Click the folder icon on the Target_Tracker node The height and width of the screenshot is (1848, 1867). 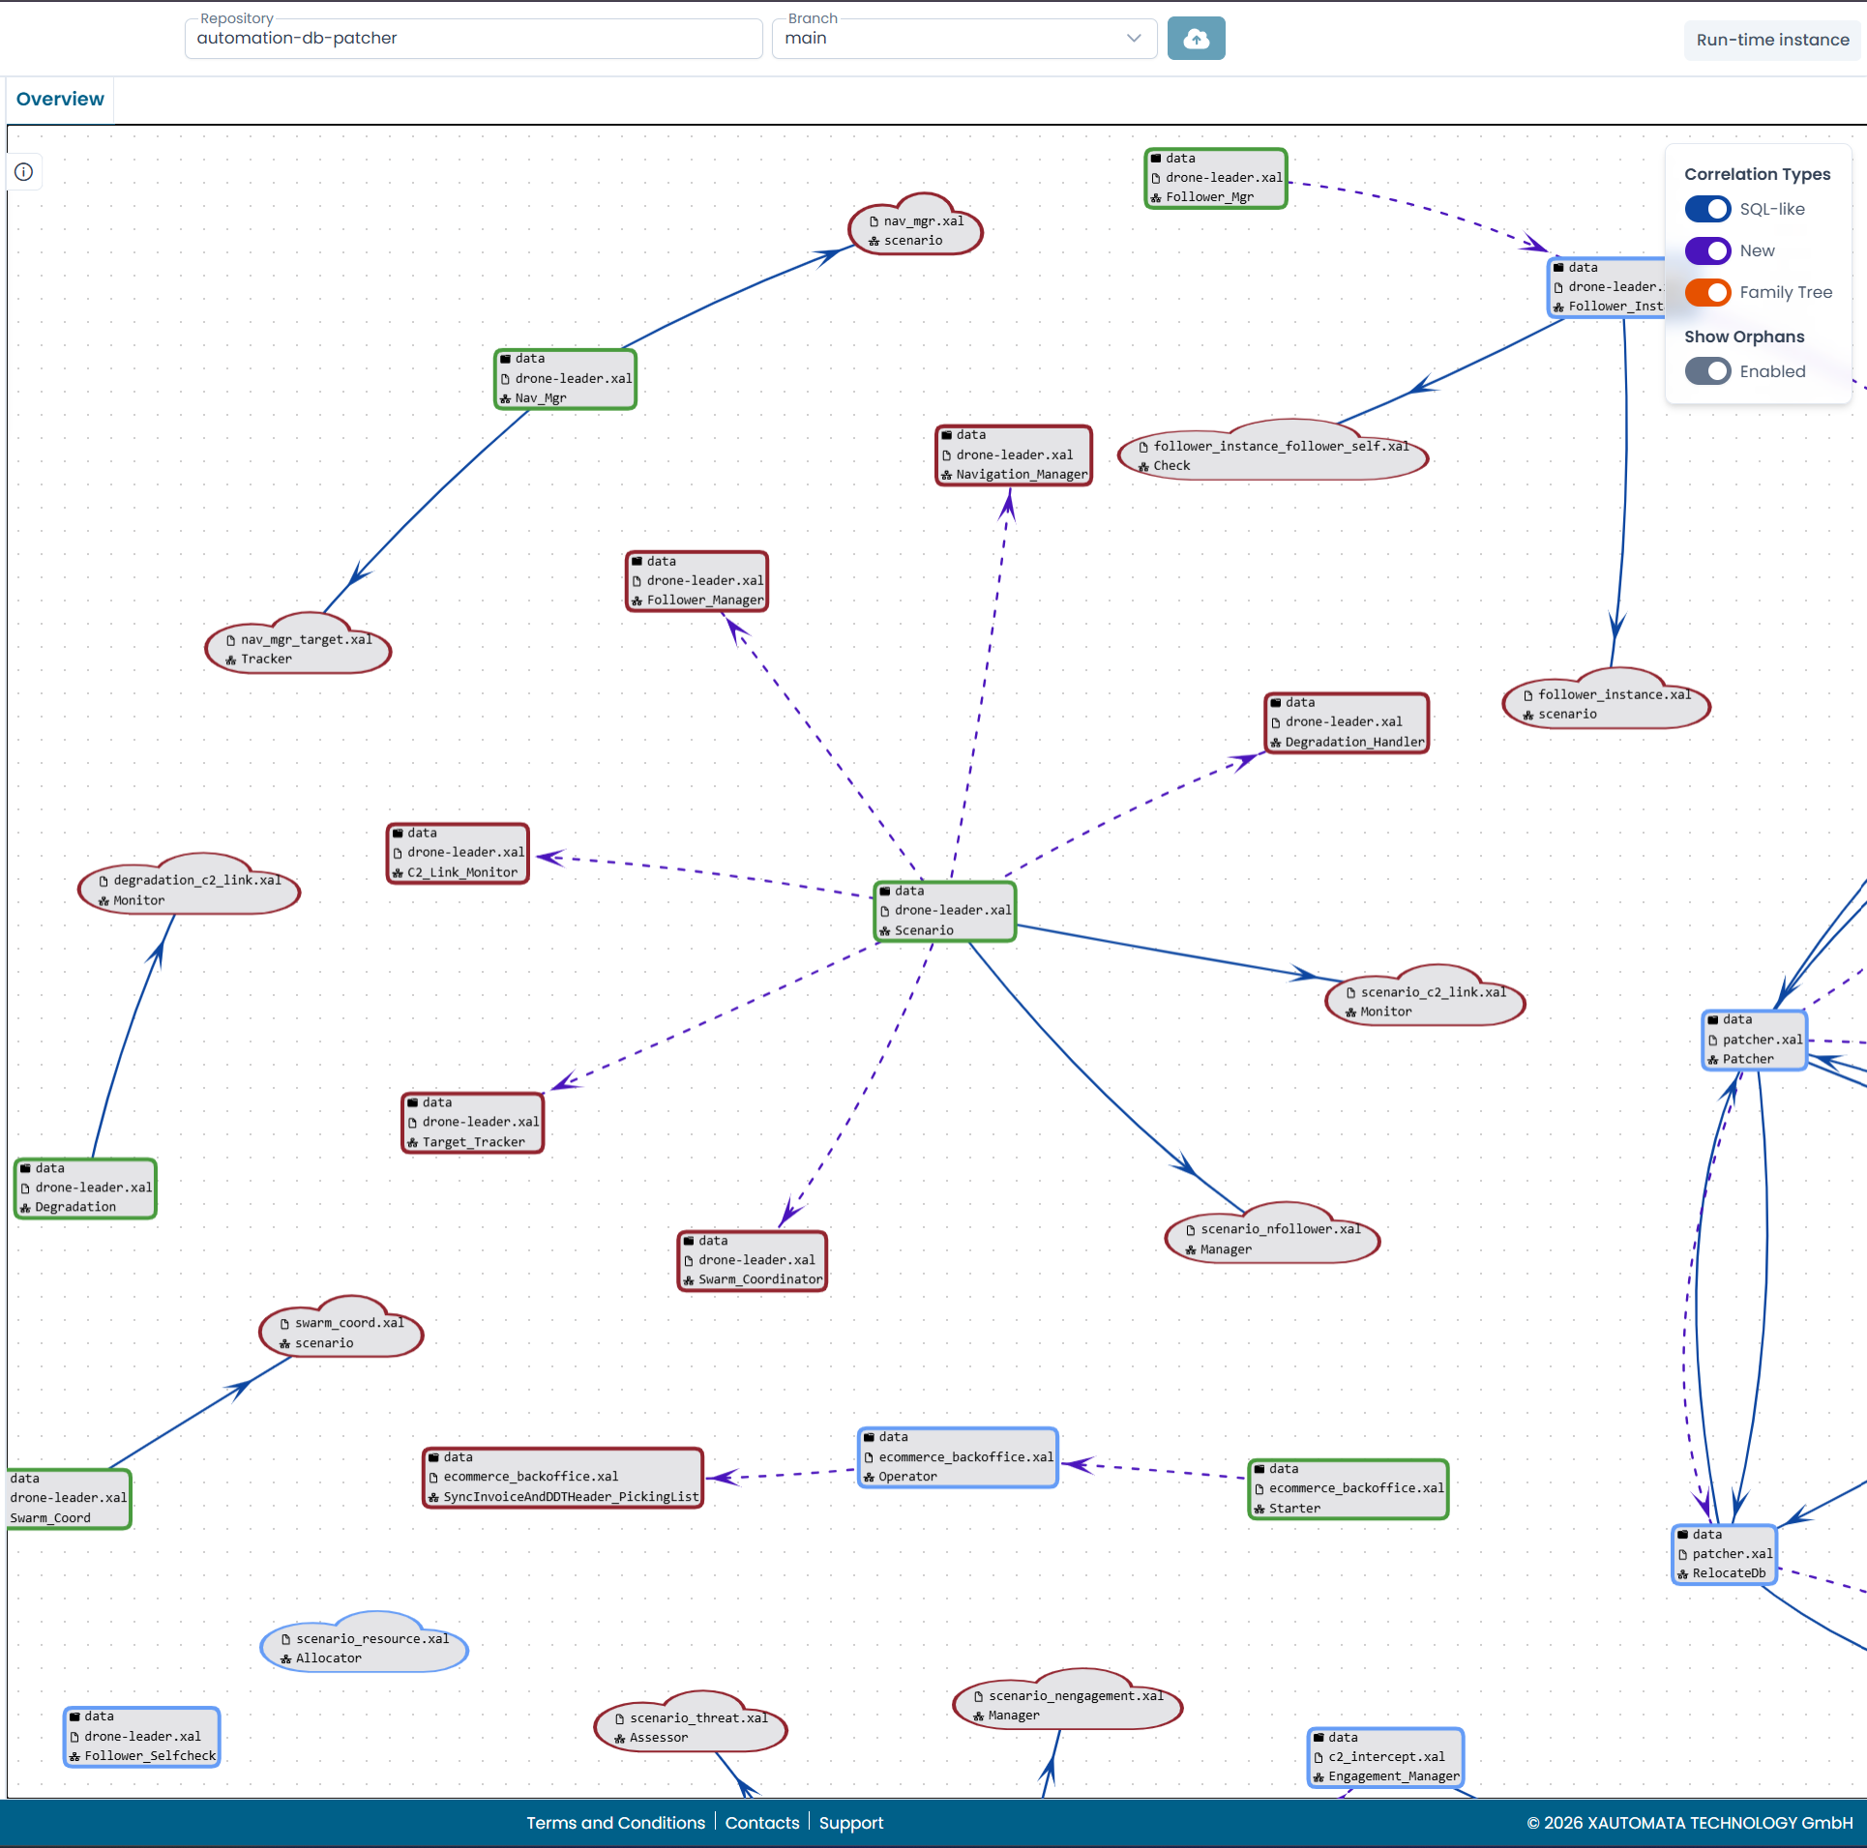point(411,1102)
